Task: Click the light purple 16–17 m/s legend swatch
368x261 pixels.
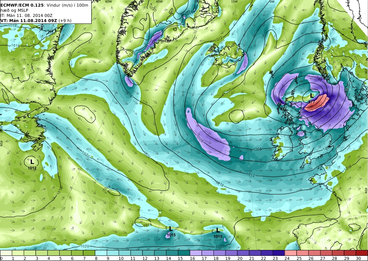Action: click(x=196, y=253)
